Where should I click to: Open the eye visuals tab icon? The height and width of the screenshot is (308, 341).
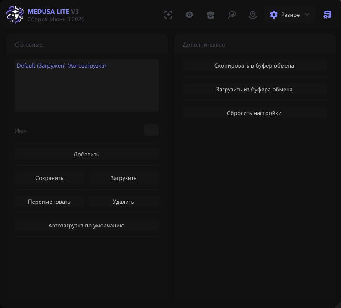(x=189, y=15)
